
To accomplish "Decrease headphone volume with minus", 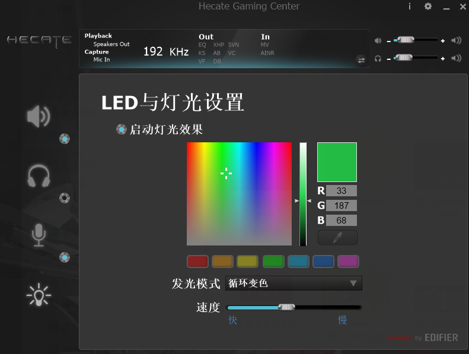I will point(388,59).
